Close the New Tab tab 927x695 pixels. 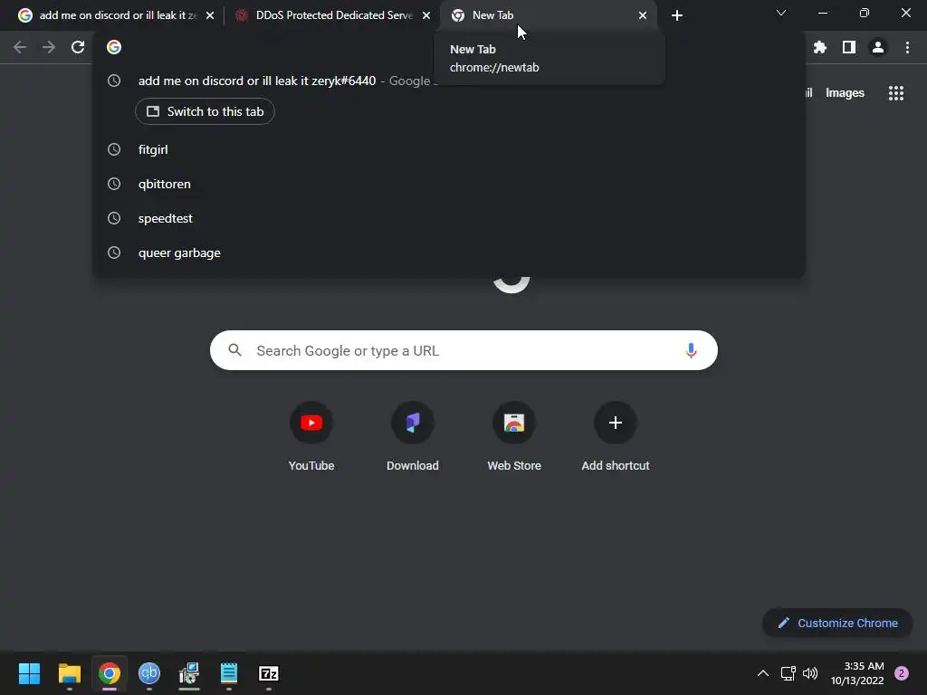pos(643,15)
